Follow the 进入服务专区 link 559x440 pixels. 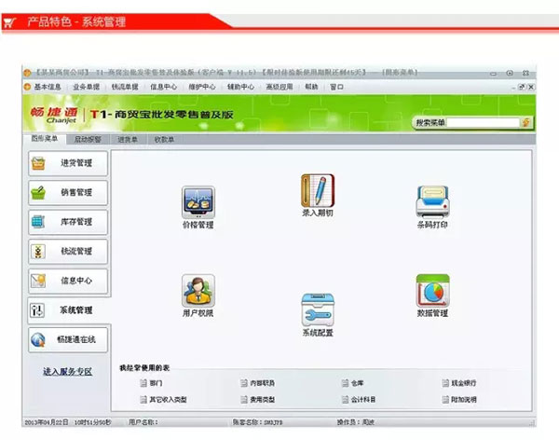pos(67,372)
